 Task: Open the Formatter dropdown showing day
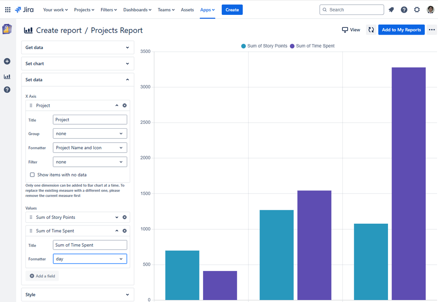(x=90, y=259)
